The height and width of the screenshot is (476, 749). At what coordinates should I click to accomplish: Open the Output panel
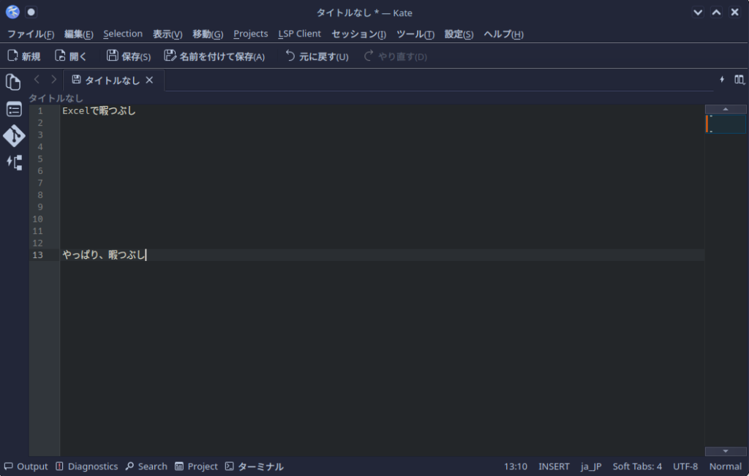coord(26,466)
